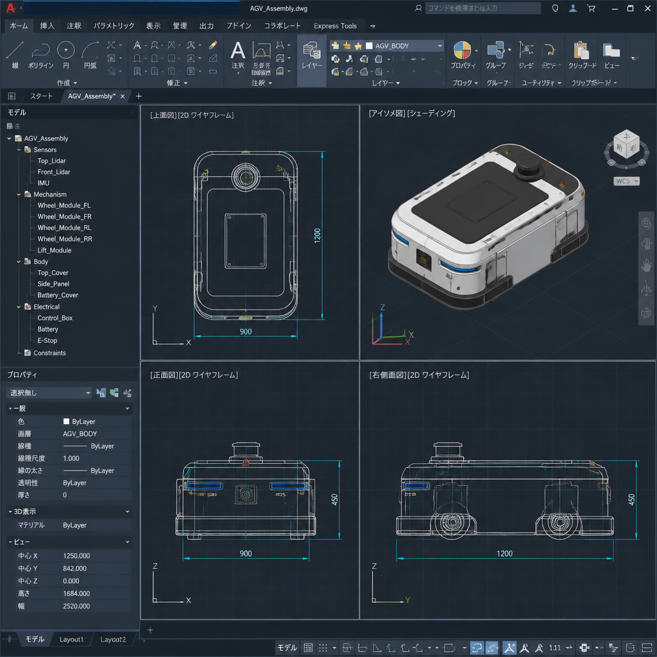Switch to the Layout1 tab
657x657 pixels.
(72, 640)
